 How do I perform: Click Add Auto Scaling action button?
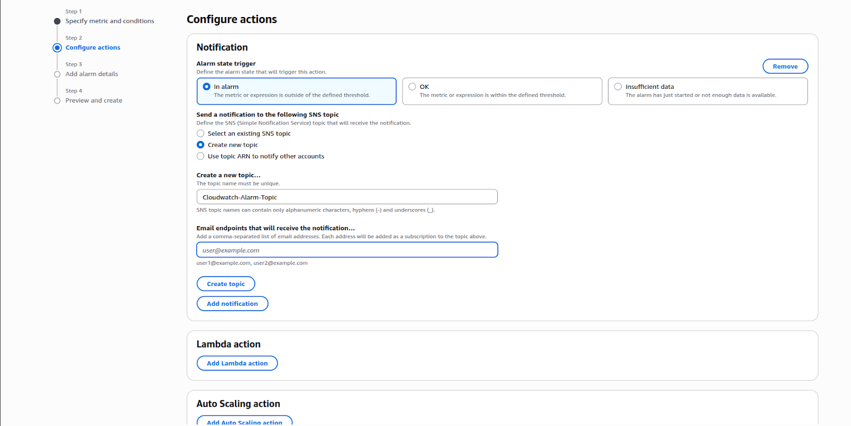coord(245,421)
